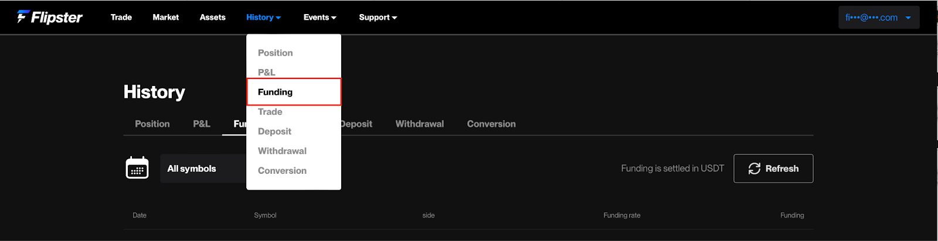Expand the Events dropdown menu

point(320,18)
